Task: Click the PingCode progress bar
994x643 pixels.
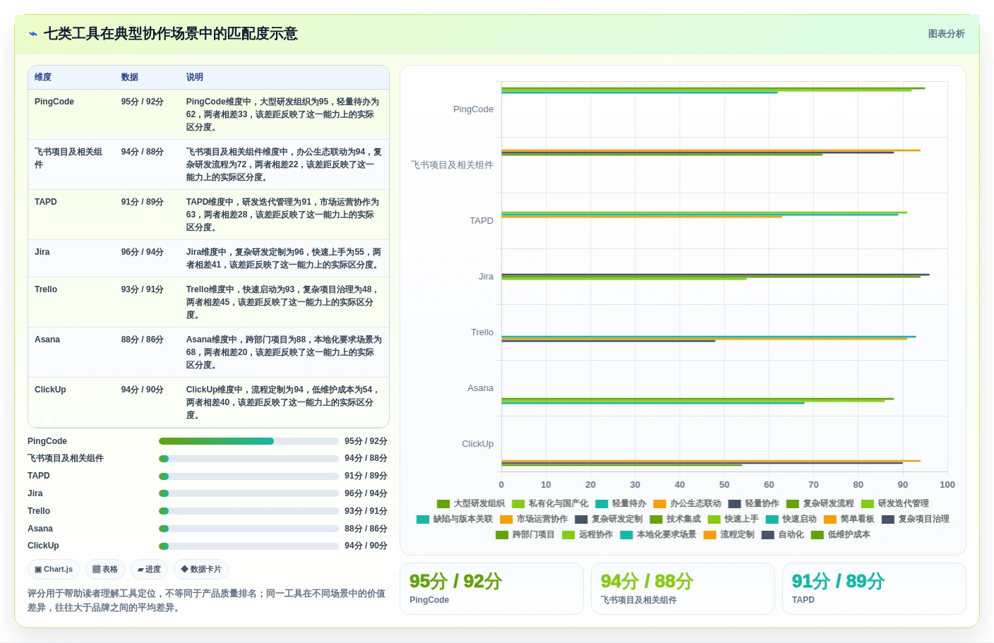Action: pos(248,441)
